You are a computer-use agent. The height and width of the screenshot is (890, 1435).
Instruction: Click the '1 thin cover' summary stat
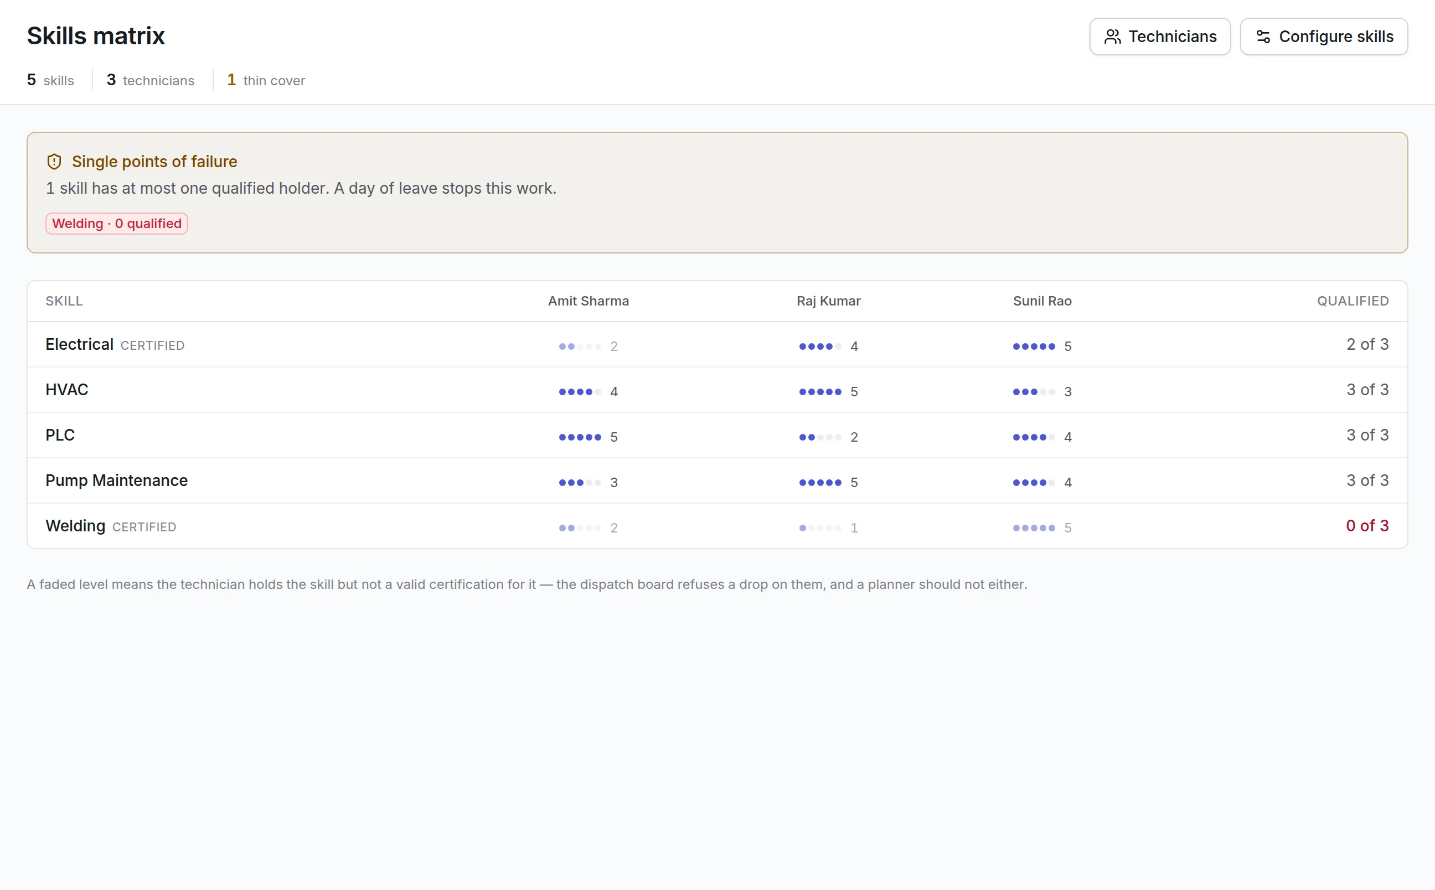pos(266,80)
